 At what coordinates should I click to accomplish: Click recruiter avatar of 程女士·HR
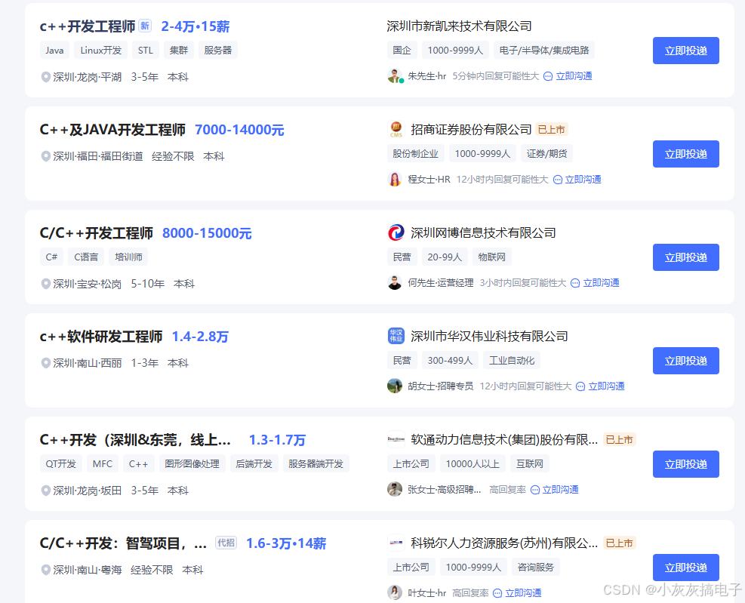[395, 179]
